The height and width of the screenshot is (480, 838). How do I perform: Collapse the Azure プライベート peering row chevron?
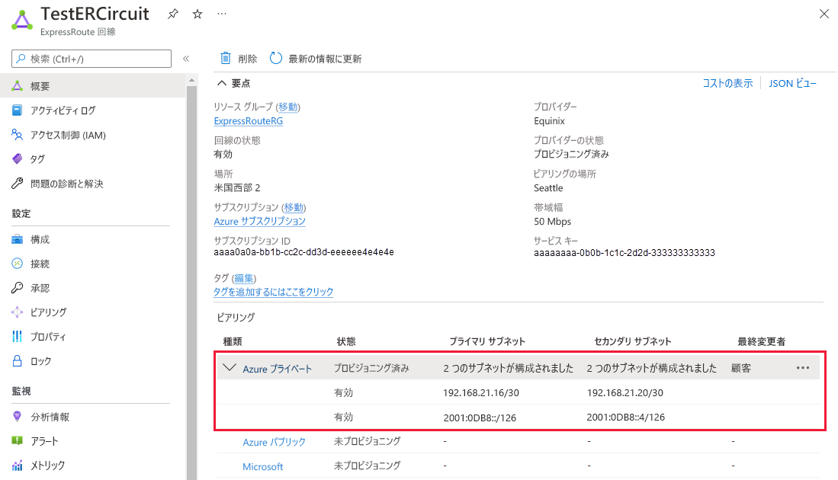click(230, 367)
